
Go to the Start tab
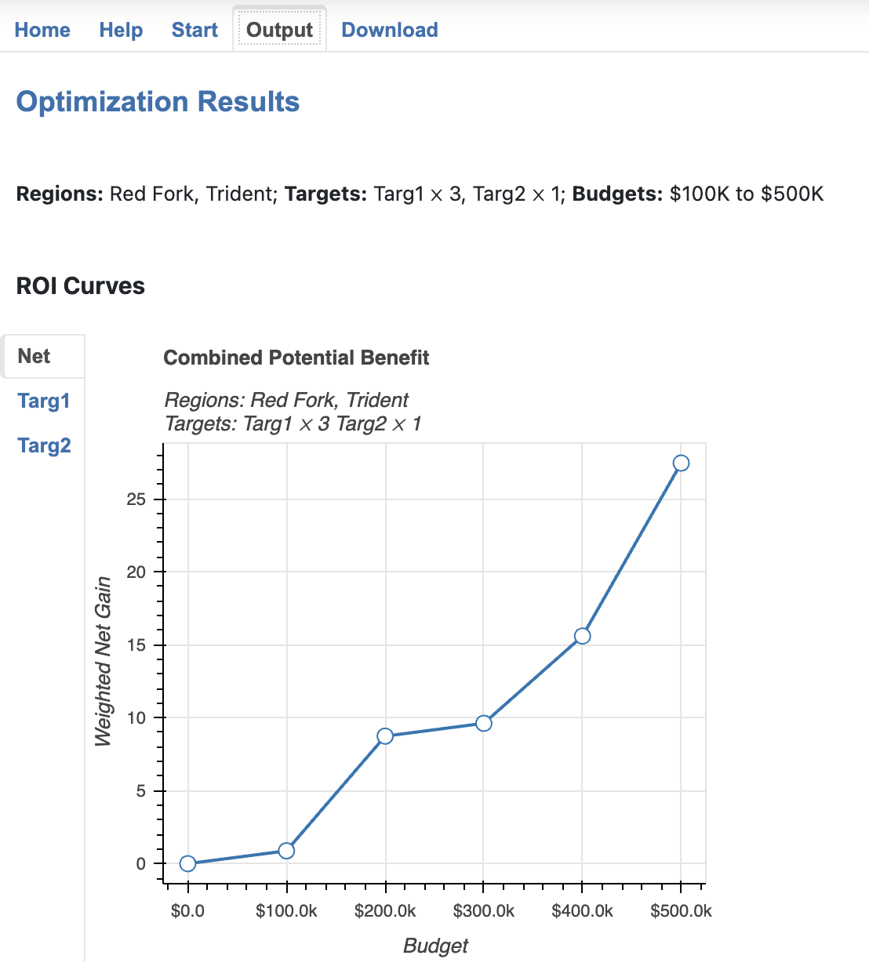tap(195, 30)
